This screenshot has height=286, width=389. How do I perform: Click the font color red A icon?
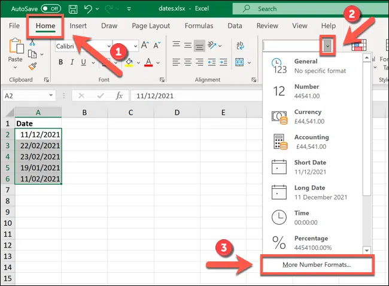click(x=149, y=62)
